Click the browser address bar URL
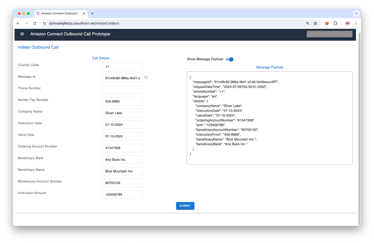Screen dimensions: 374x243 pos(84,23)
